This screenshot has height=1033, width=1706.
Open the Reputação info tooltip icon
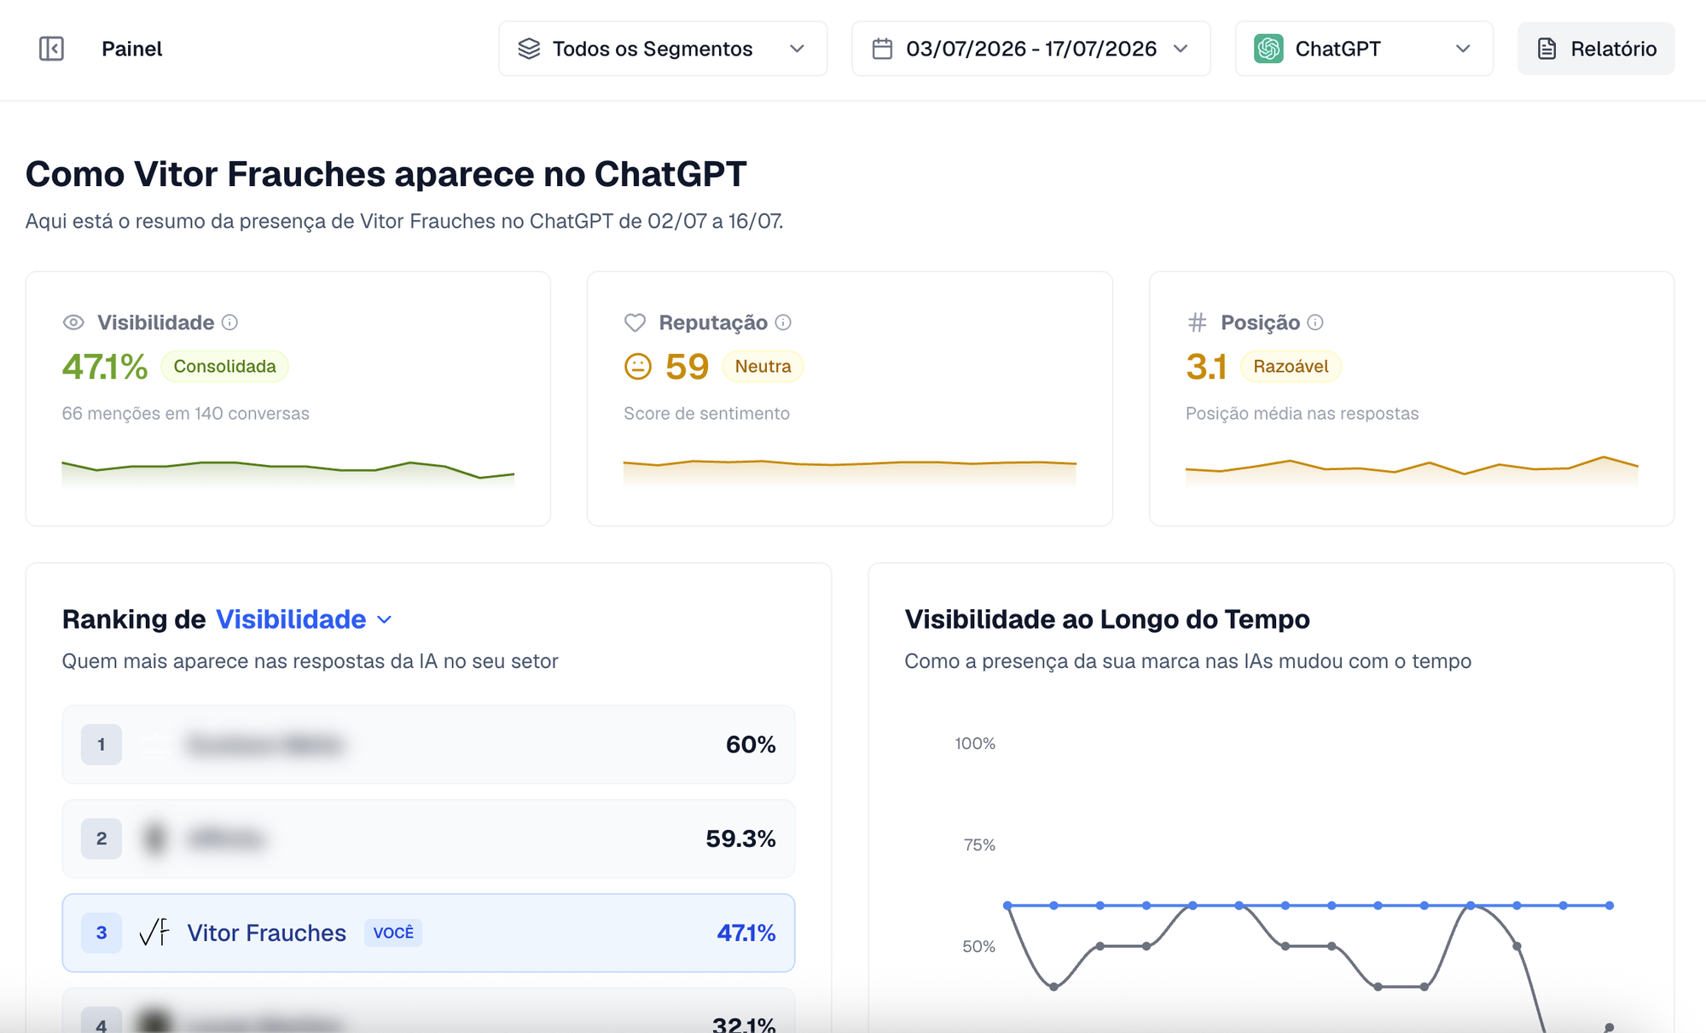click(783, 322)
